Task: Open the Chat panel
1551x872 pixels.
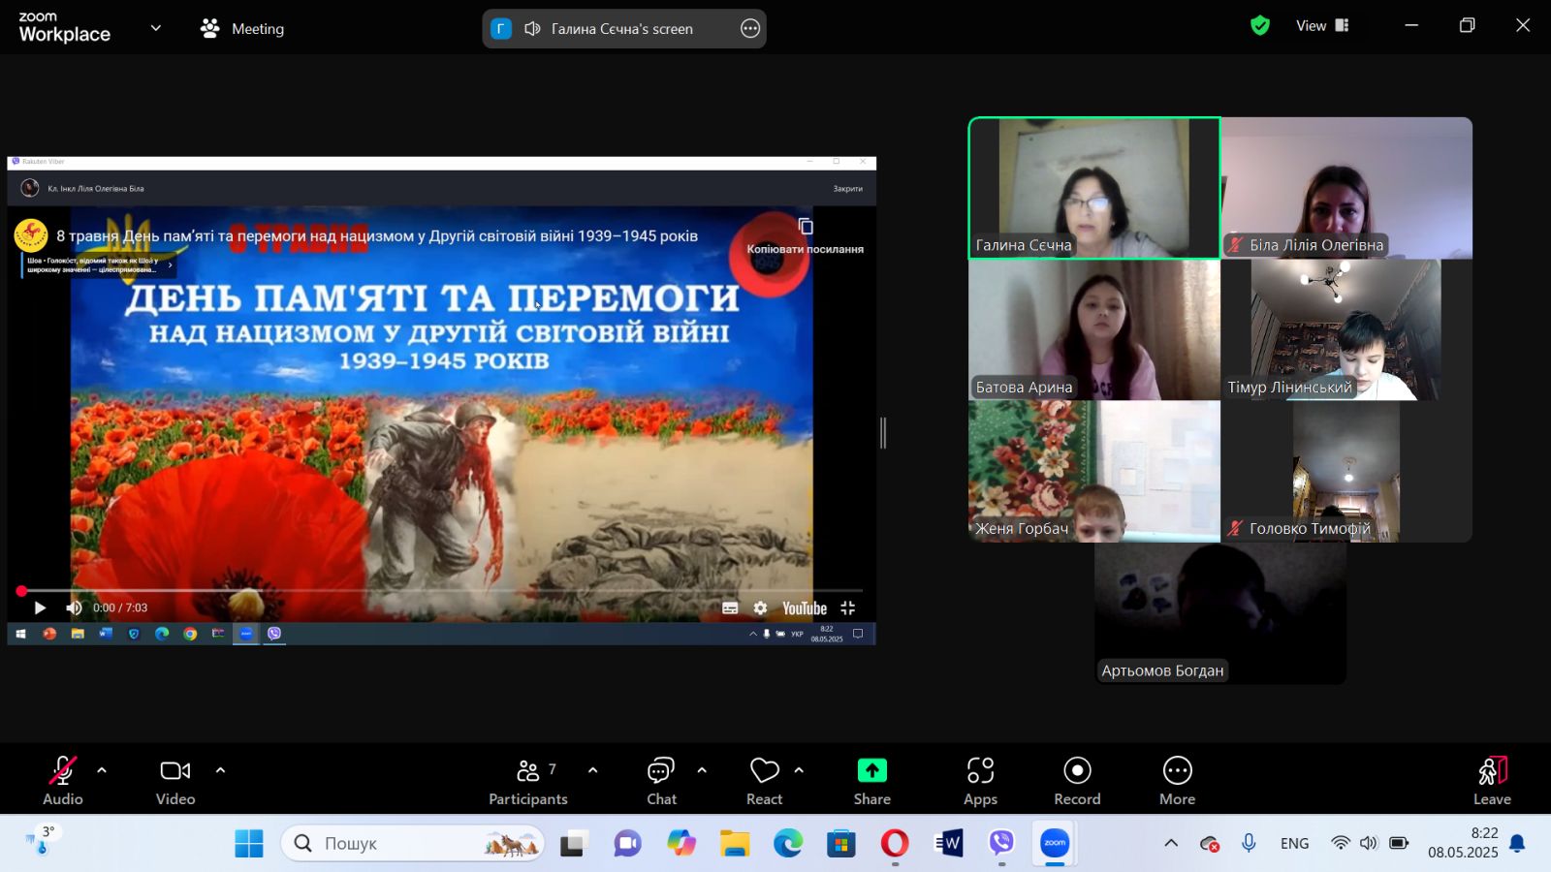Action: [x=661, y=781]
